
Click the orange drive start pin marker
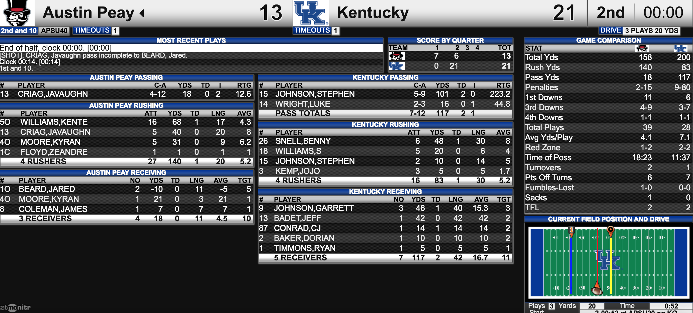tap(611, 231)
